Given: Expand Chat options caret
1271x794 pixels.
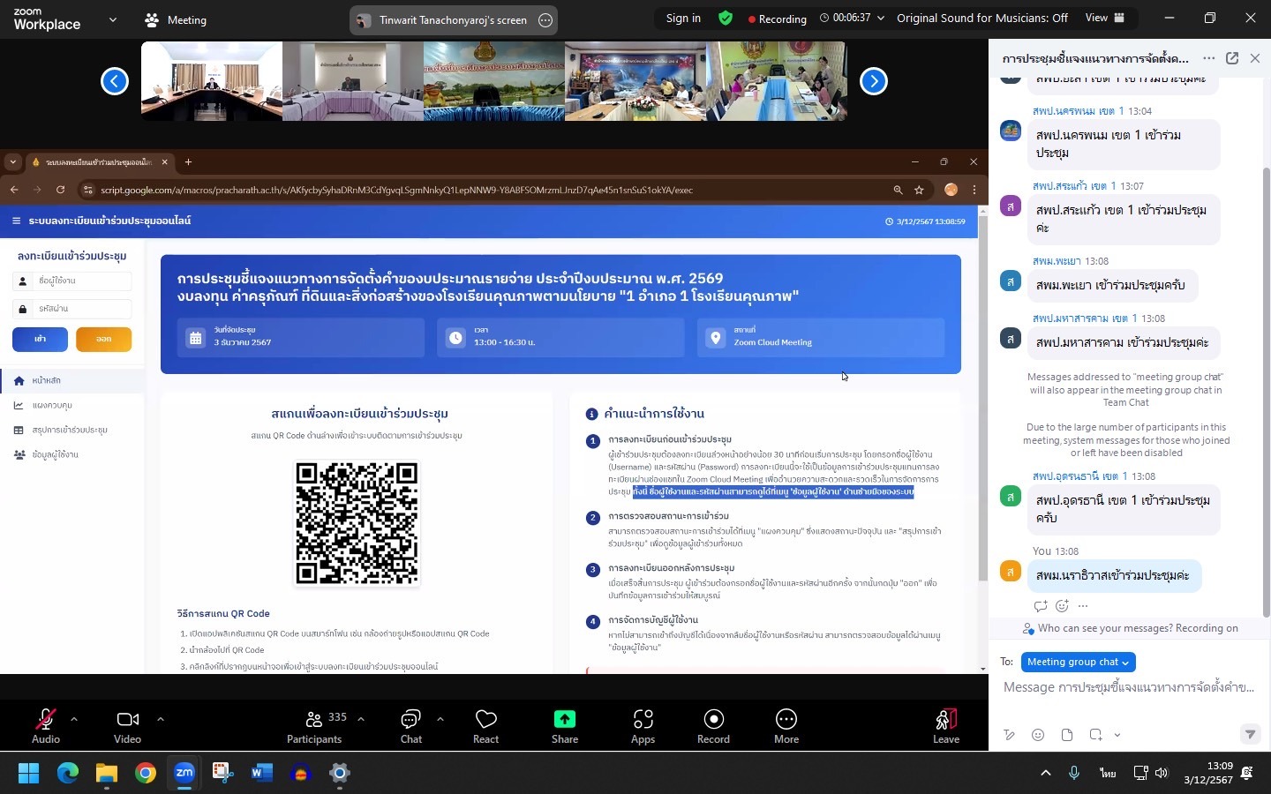Looking at the screenshot, I should pos(440,719).
